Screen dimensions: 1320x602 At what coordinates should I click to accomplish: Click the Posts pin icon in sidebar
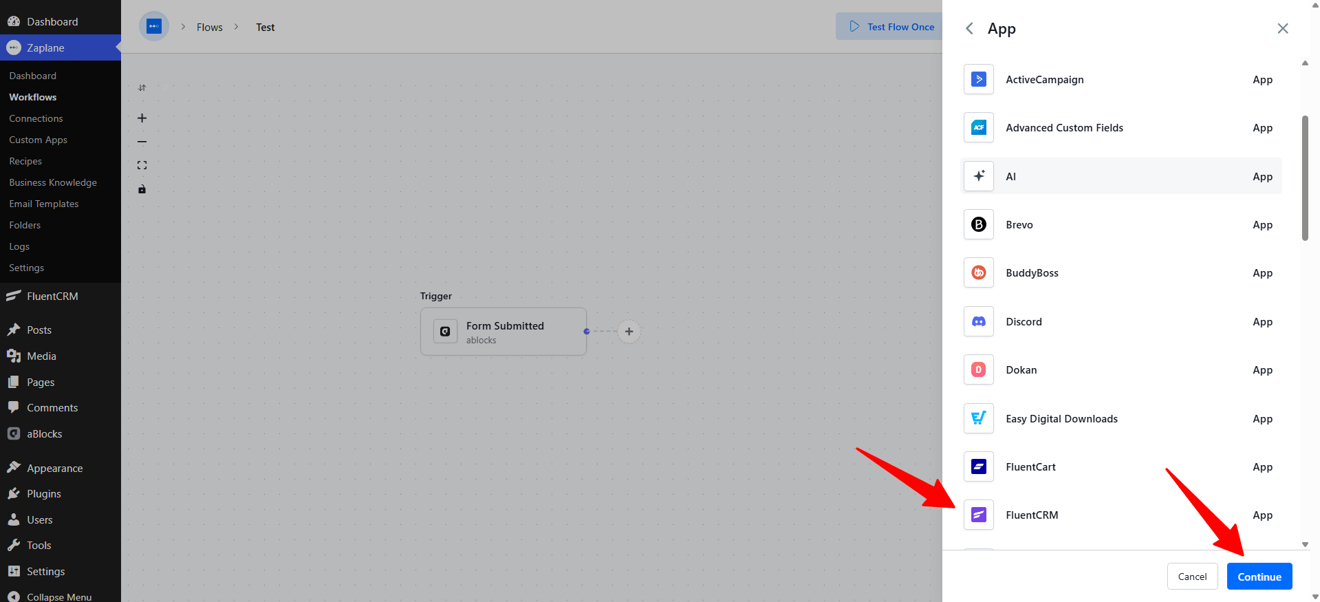click(x=14, y=330)
